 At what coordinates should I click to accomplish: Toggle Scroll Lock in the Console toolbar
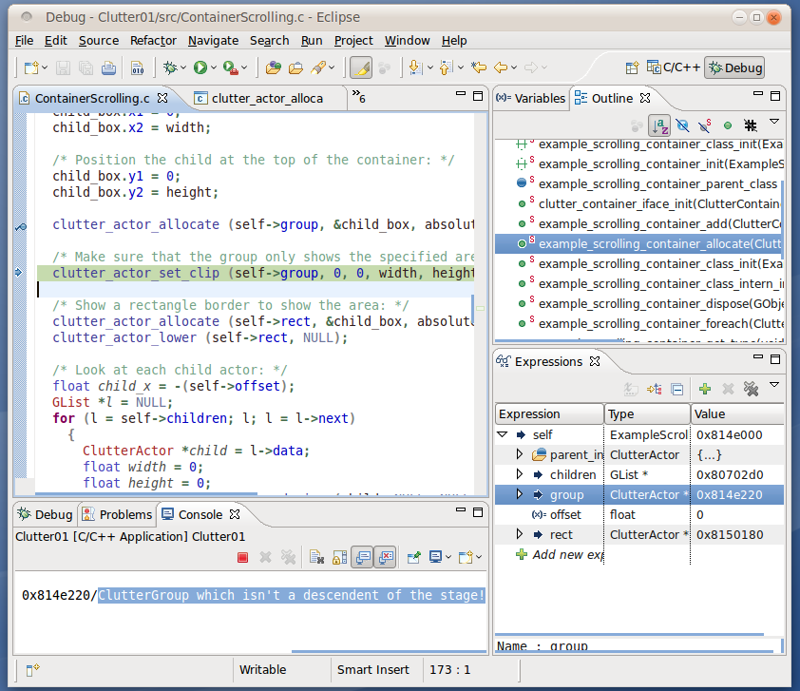point(339,558)
